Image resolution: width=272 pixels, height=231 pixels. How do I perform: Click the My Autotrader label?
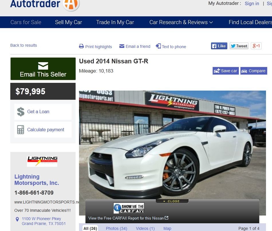(x=225, y=3)
